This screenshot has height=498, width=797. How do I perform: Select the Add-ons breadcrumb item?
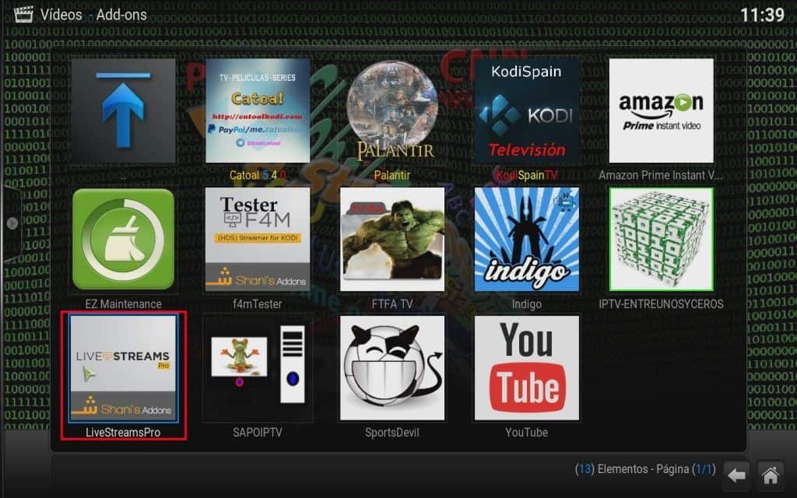122,14
